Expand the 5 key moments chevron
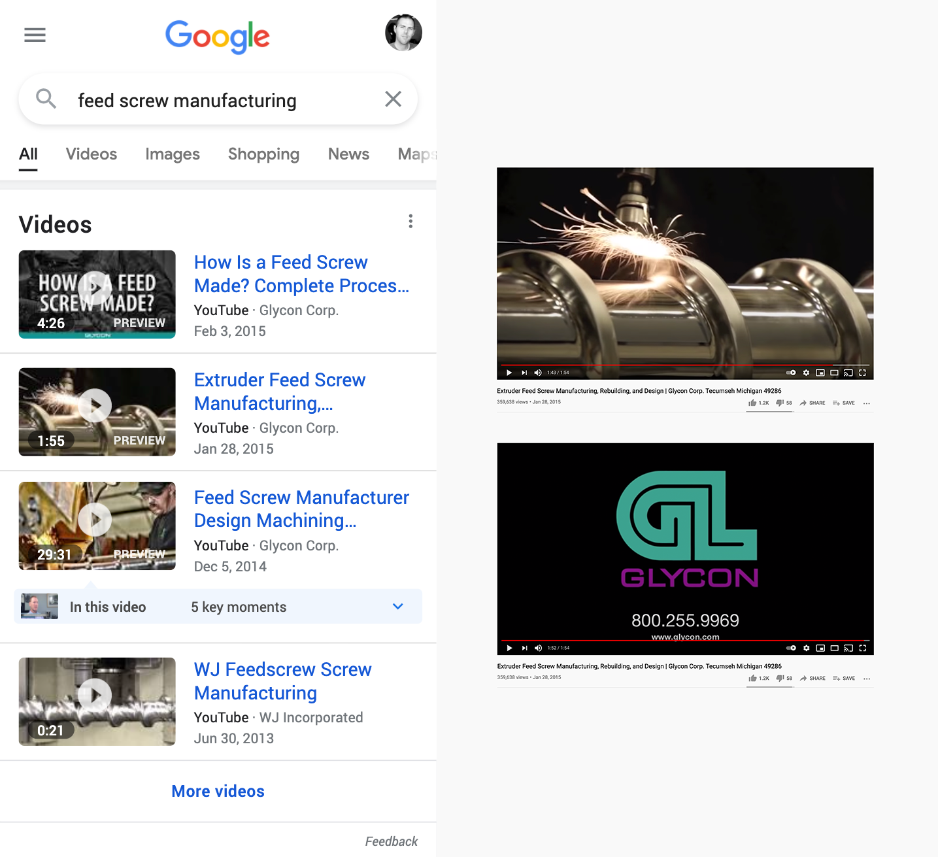 pyautogui.click(x=398, y=606)
